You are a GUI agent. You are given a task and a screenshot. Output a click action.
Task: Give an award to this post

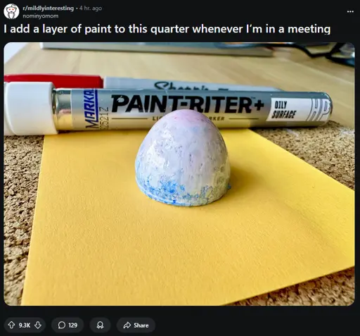(100, 325)
